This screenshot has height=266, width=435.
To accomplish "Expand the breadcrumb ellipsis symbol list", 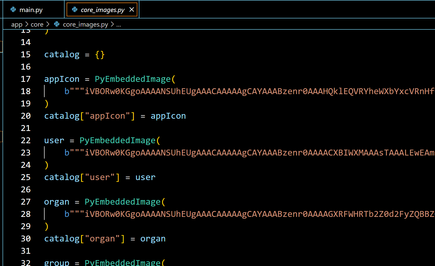I will 119,24.
